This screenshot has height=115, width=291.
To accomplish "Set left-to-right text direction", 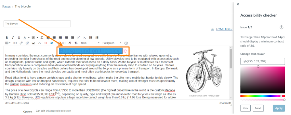I will pyautogui.click(x=70, y=43).
